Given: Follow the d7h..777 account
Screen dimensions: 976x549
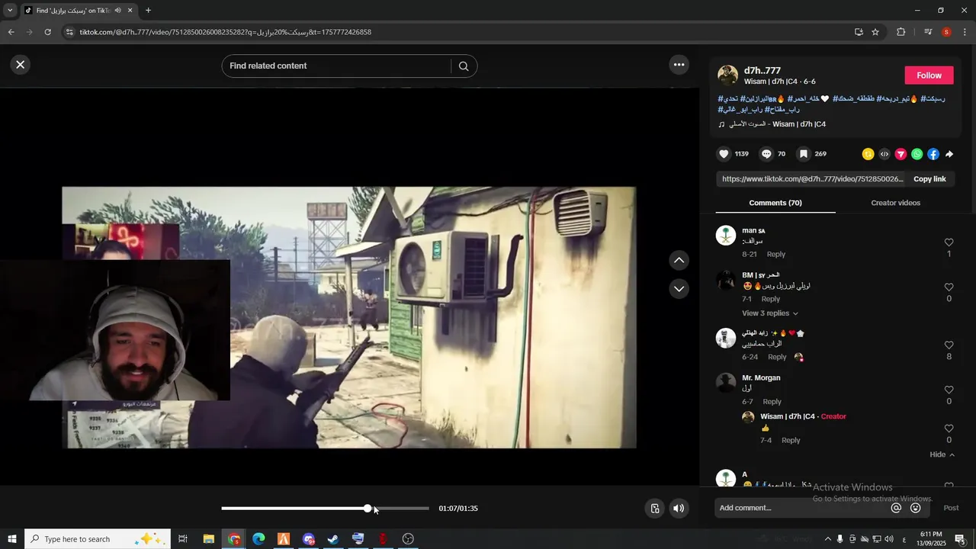Looking at the screenshot, I should pyautogui.click(x=929, y=75).
